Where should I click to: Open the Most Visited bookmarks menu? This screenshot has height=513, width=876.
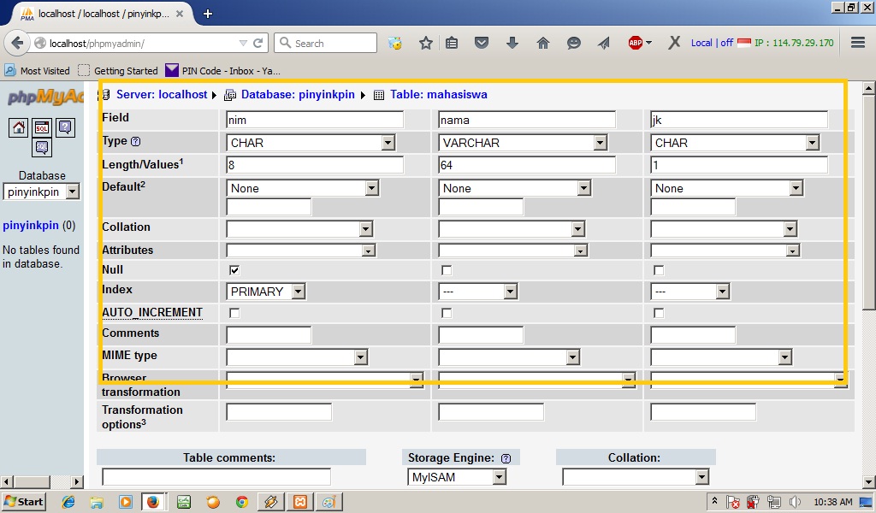[x=41, y=70]
